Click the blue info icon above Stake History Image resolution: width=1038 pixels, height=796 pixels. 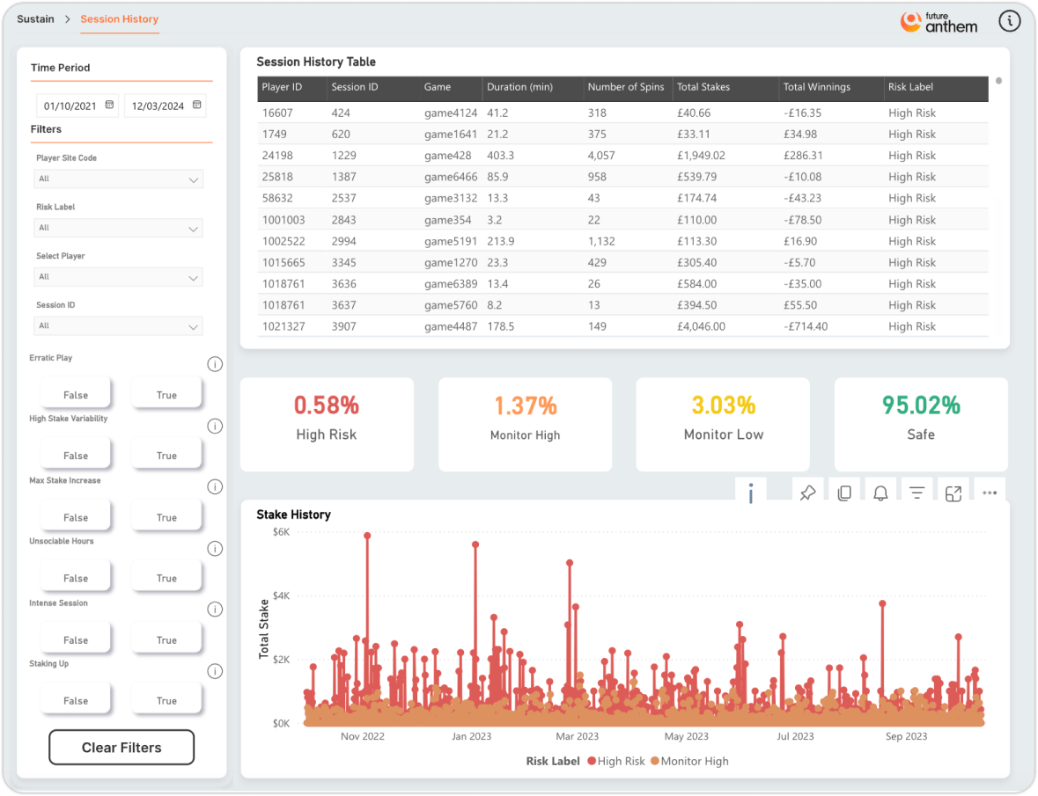(x=751, y=493)
